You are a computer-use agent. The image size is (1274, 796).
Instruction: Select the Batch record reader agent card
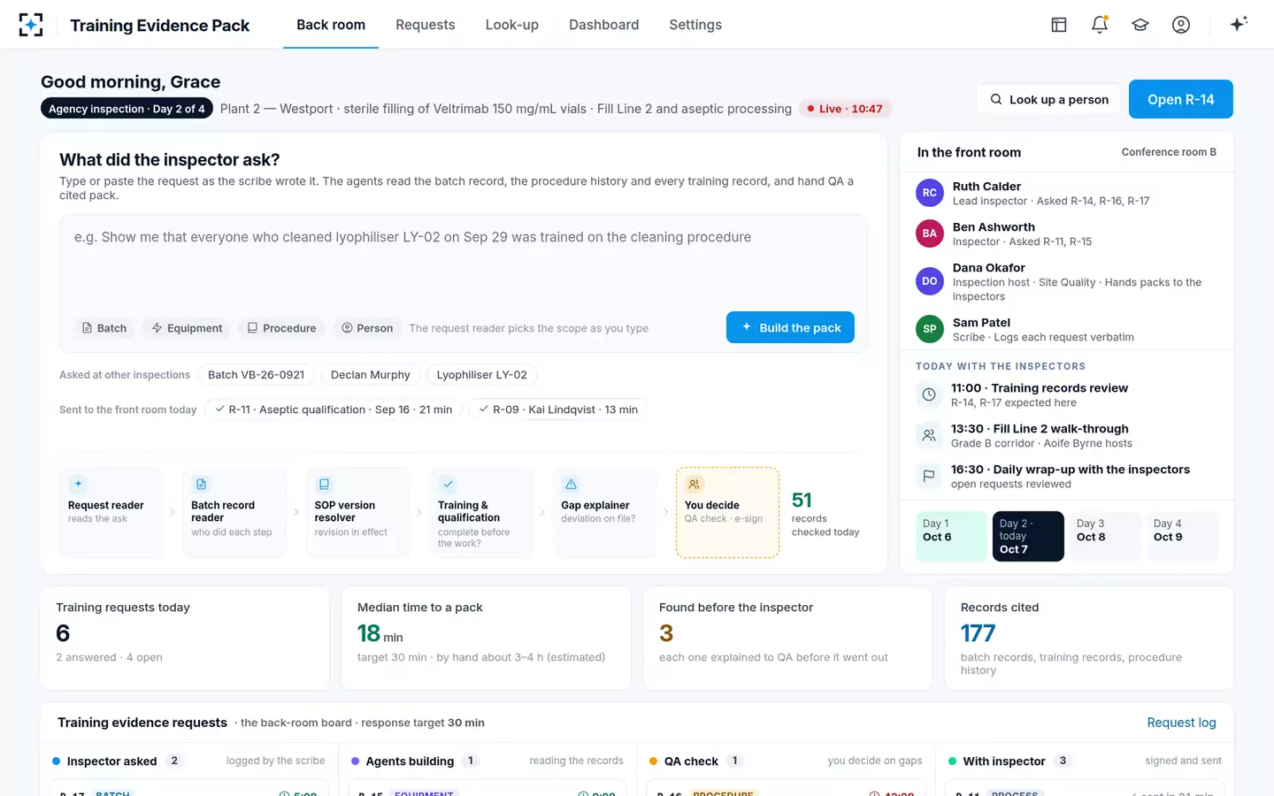(x=234, y=512)
